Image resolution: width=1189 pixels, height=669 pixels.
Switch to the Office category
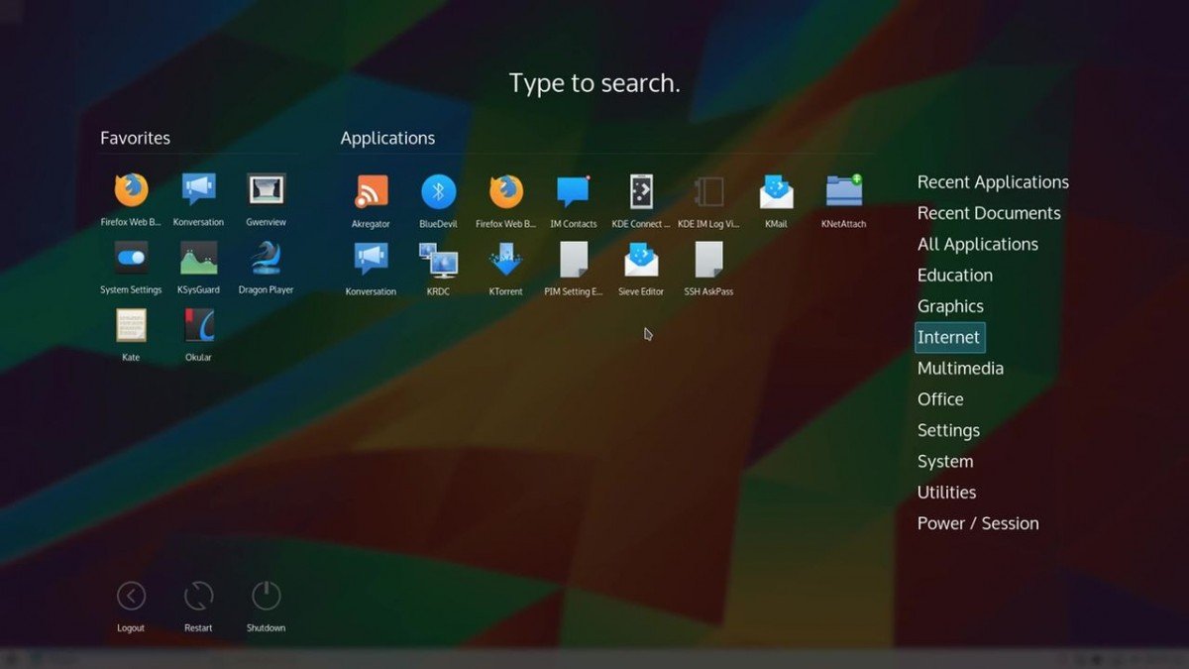(x=939, y=398)
